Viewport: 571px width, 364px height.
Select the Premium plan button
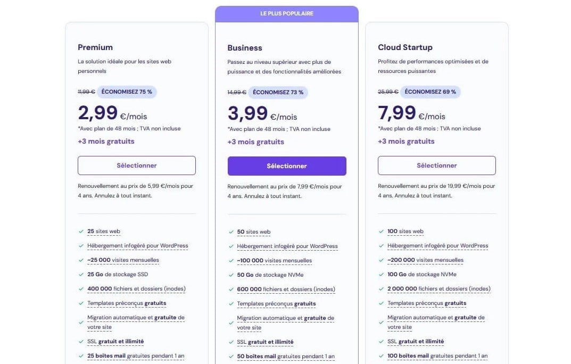(137, 166)
